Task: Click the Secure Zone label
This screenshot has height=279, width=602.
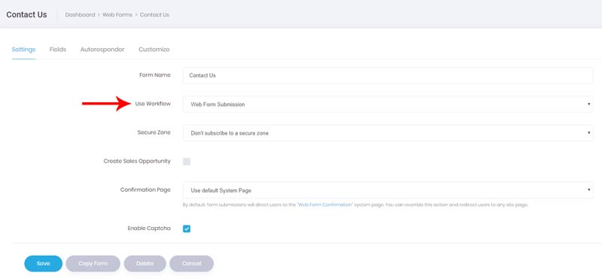Action: tap(154, 132)
